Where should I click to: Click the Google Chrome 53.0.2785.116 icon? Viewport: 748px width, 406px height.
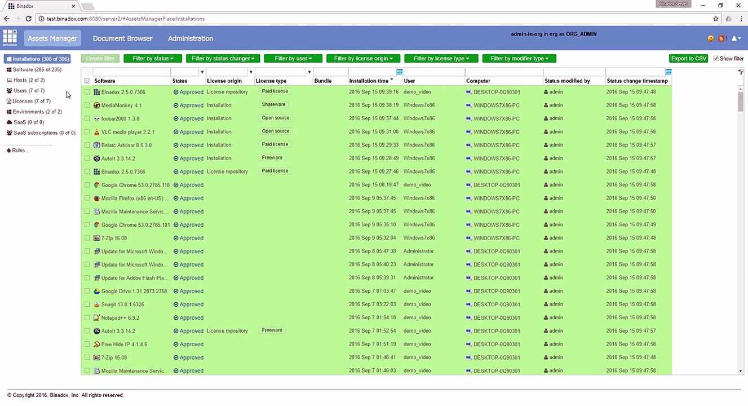97,185
